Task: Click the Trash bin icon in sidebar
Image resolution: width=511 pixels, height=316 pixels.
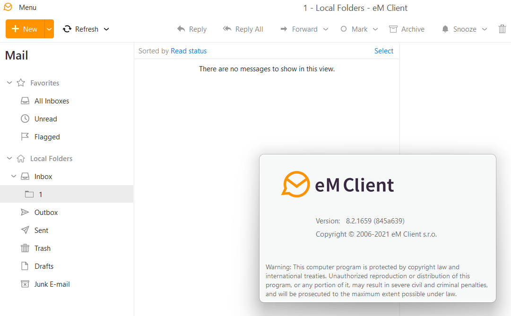Action: click(25, 248)
